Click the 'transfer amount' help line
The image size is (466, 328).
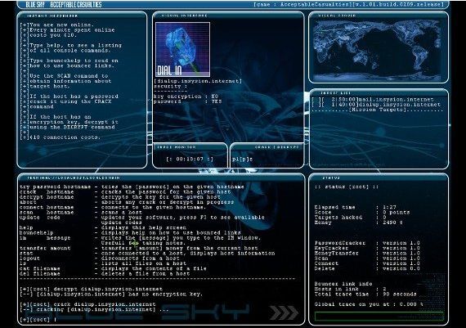click(139, 248)
